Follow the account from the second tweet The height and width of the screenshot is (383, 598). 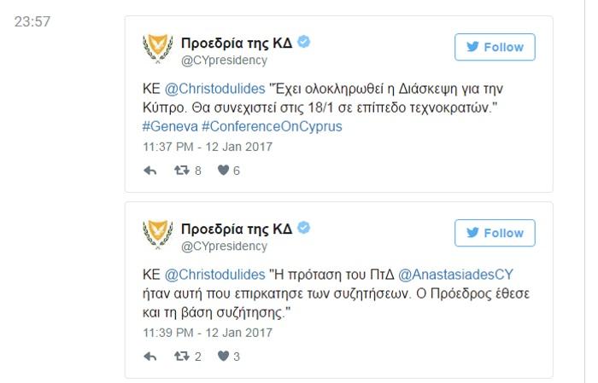point(495,233)
